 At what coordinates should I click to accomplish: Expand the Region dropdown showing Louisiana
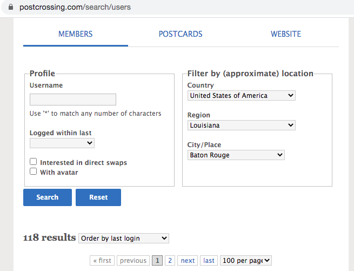pos(242,125)
